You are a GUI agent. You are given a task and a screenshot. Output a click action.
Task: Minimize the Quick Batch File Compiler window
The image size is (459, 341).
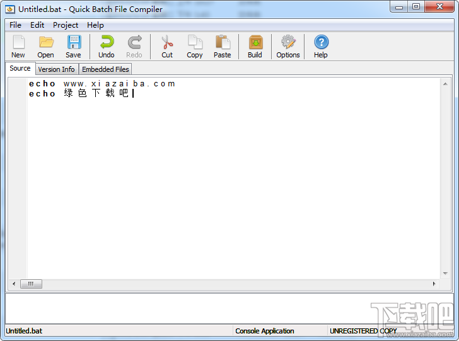(399, 7)
